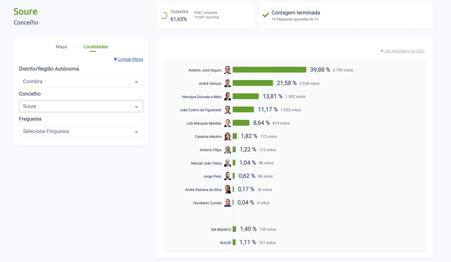
Task: Open Ver resultados de 2021 link
Action: (405, 51)
